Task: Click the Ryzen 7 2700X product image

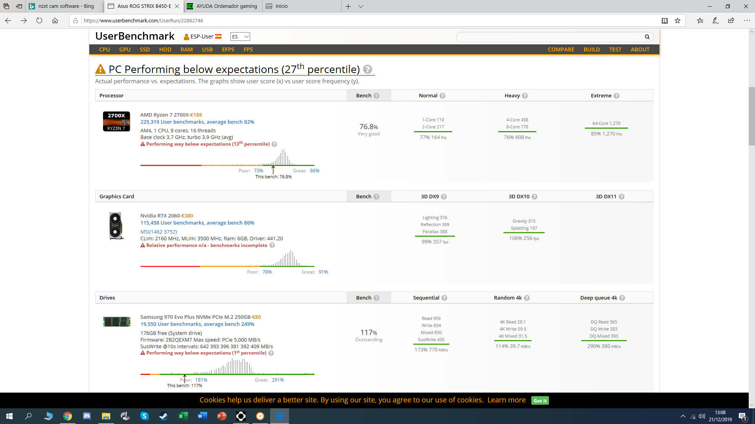Action: pyautogui.click(x=116, y=121)
